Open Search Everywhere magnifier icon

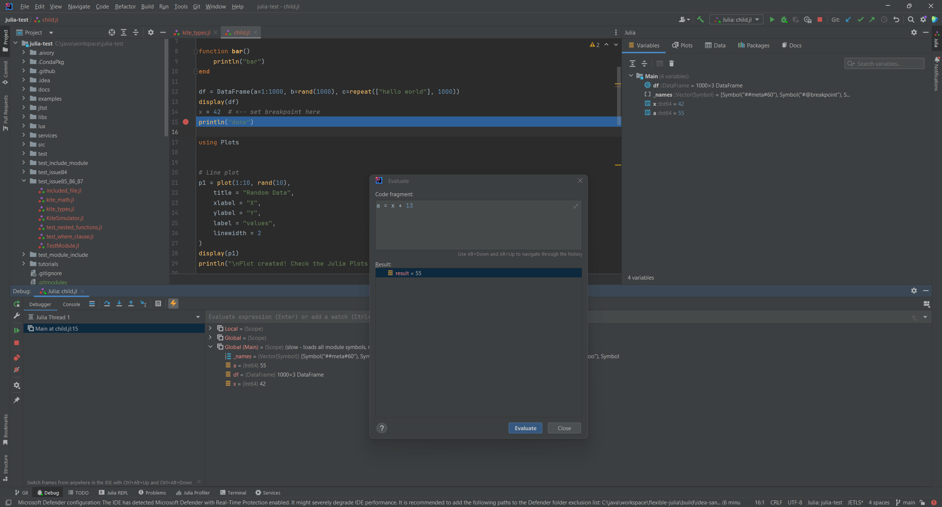pyautogui.click(x=911, y=19)
